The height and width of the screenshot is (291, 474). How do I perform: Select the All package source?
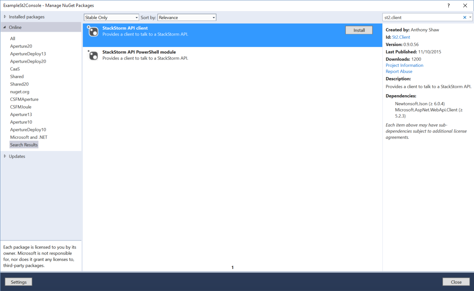pos(13,38)
